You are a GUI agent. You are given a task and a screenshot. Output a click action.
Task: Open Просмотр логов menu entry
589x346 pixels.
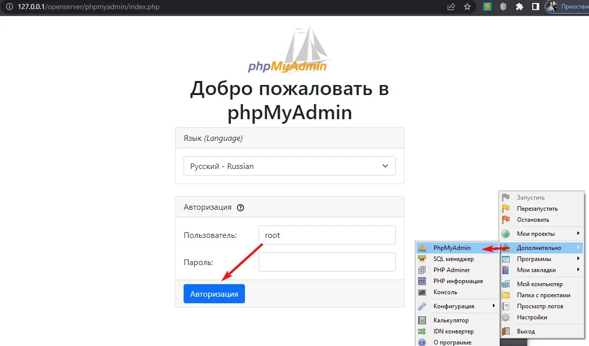tap(542, 306)
